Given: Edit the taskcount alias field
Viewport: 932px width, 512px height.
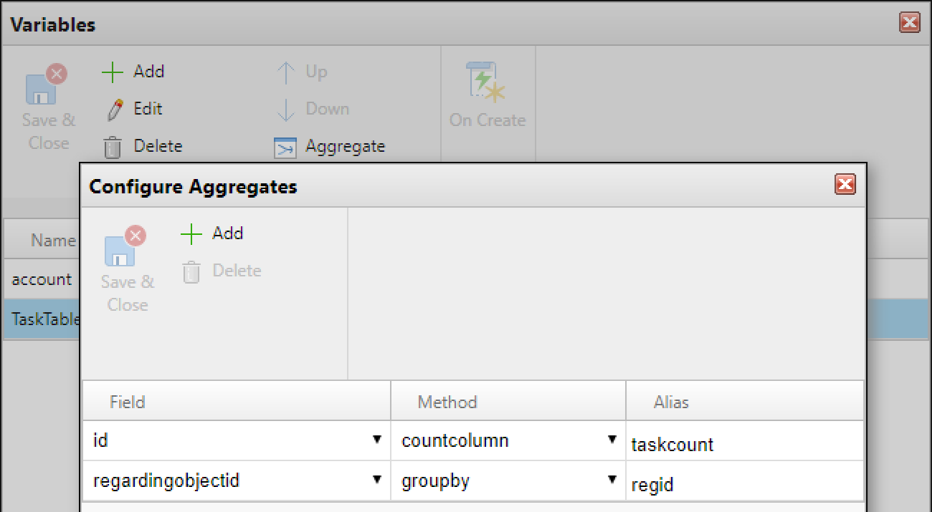Looking at the screenshot, I should [x=744, y=445].
